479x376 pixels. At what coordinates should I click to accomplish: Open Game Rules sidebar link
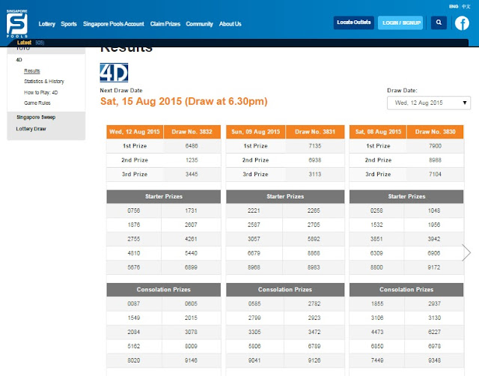(x=37, y=103)
